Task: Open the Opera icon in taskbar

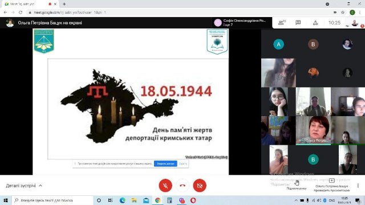Action: pyautogui.click(x=193, y=200)
